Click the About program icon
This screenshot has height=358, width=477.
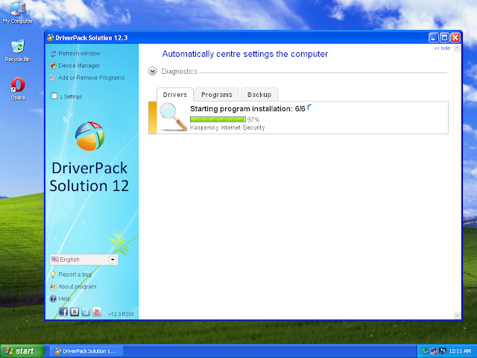[x=53, y=286]
